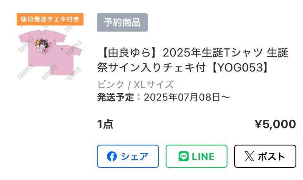Share the product via the LINE button
303x180 pixels.
[197, 156]
